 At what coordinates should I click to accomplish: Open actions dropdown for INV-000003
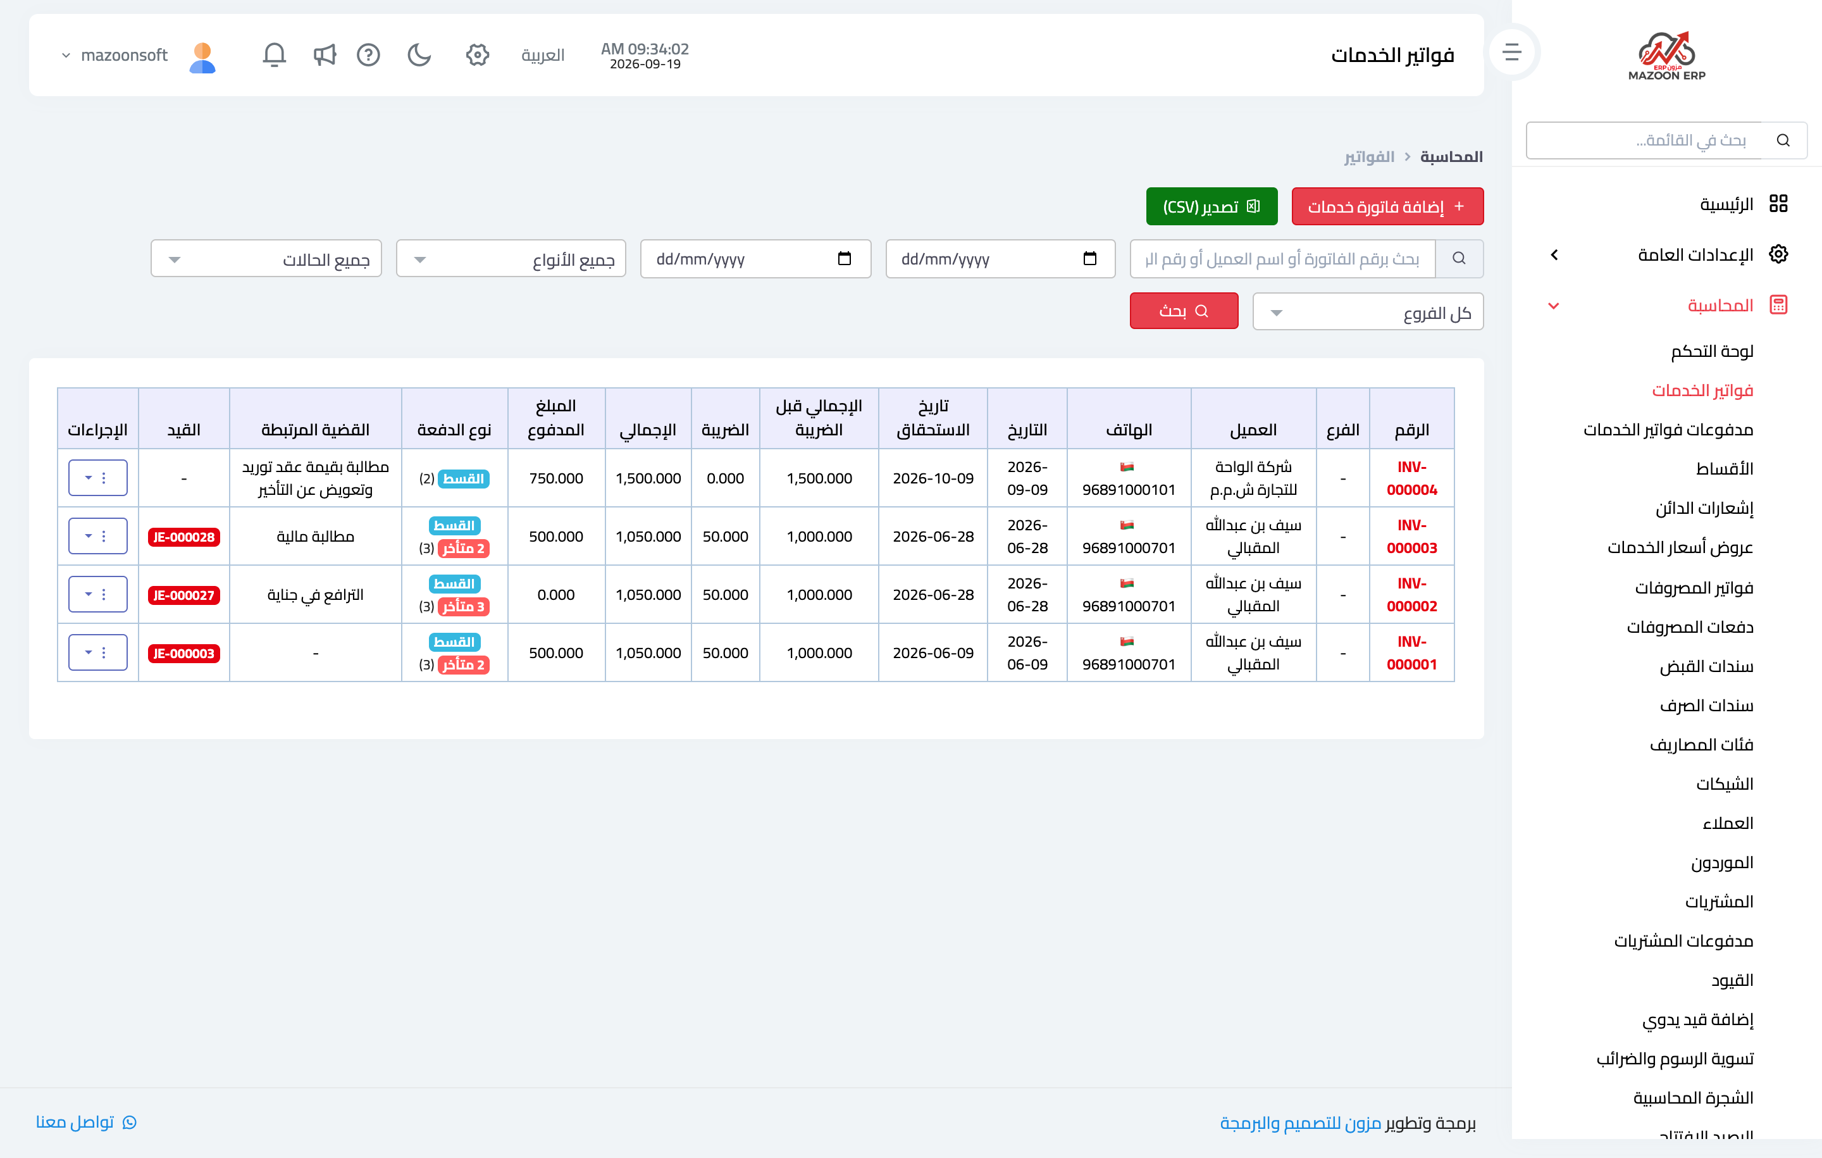coord(97,536)
